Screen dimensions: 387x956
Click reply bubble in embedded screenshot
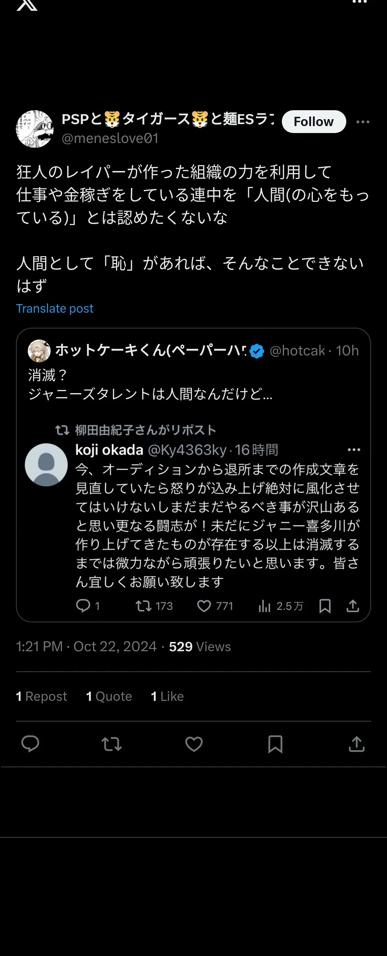coord(83,606)
